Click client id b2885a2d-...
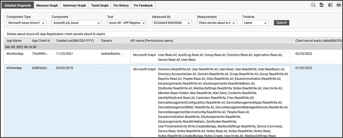This screenshot has height=138, width=343. tap(40, 68)
